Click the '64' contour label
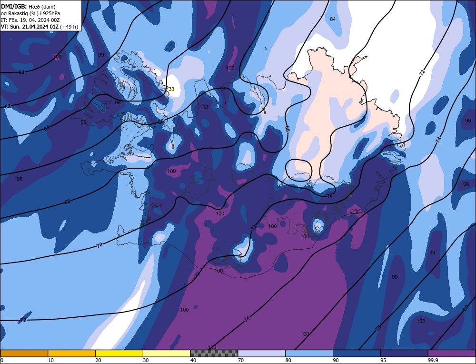The height and width of the screenshot is (364, 476). point(47,128)
